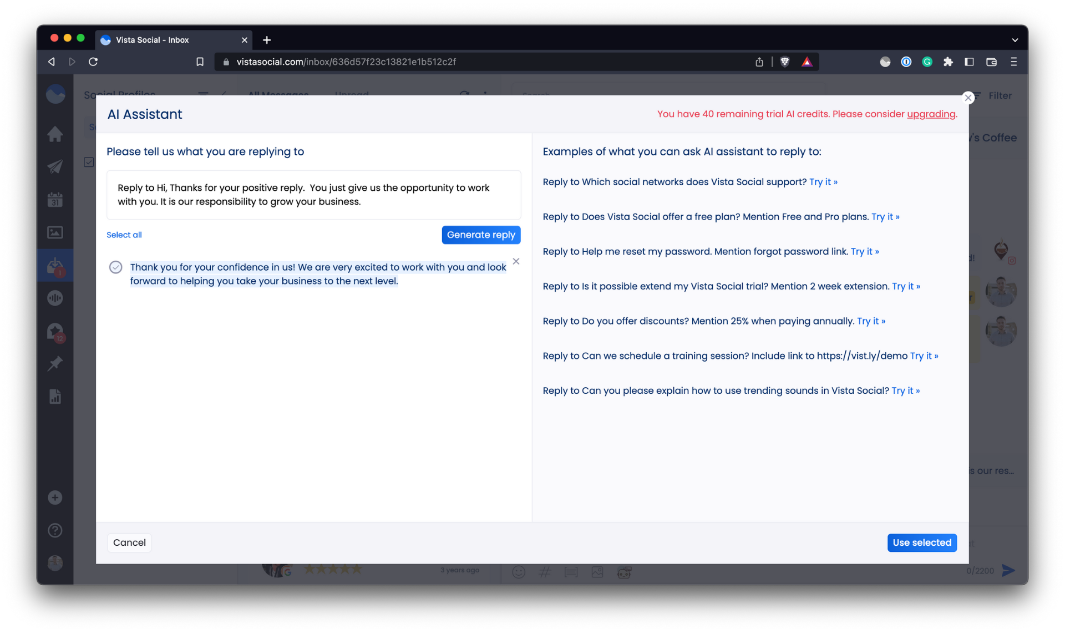
Task: Try it for trial extension example
Action: (x=906, y=286)
